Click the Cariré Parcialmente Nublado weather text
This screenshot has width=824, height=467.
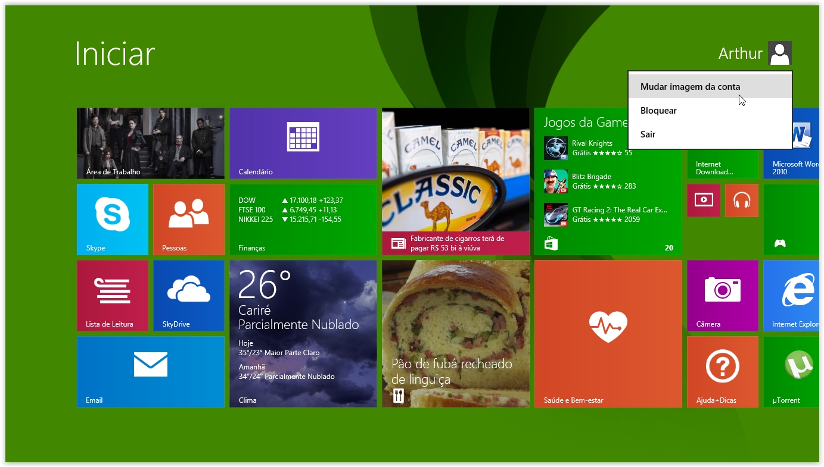pyautogui.click(x=298, y=318)
